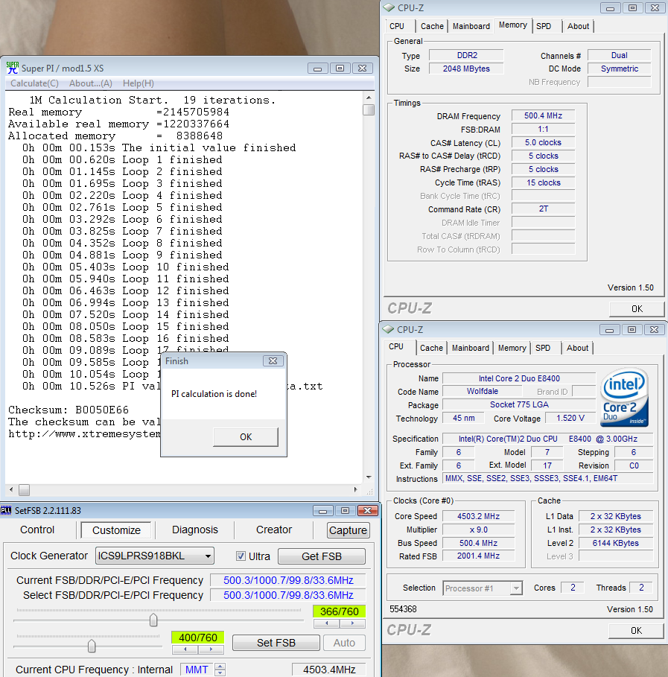
Task: Click the Set FSB button
Action: pyautogui.click(x=276, y=643)
